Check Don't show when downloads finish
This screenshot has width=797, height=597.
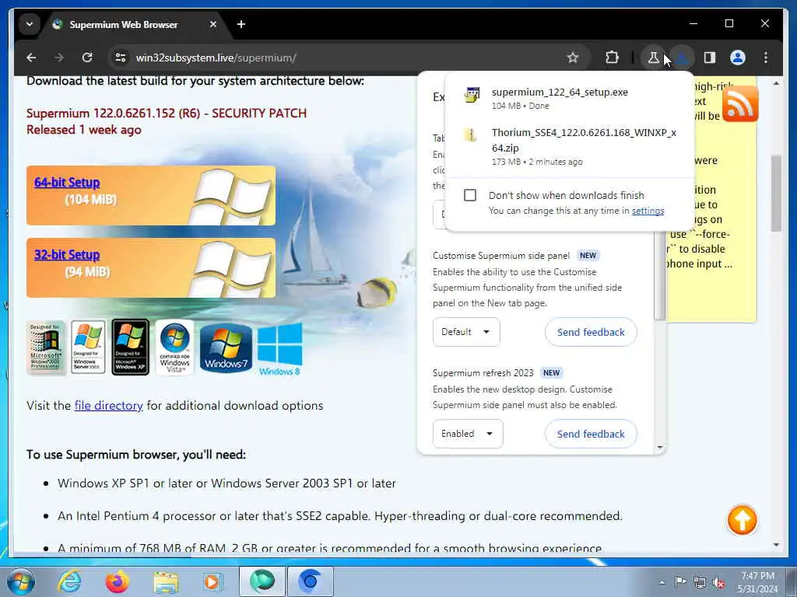(x=470, y=195)
